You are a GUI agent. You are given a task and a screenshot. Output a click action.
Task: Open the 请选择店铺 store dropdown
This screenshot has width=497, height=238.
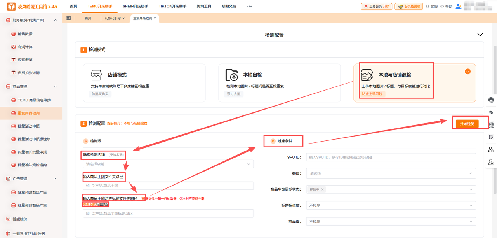167,164
